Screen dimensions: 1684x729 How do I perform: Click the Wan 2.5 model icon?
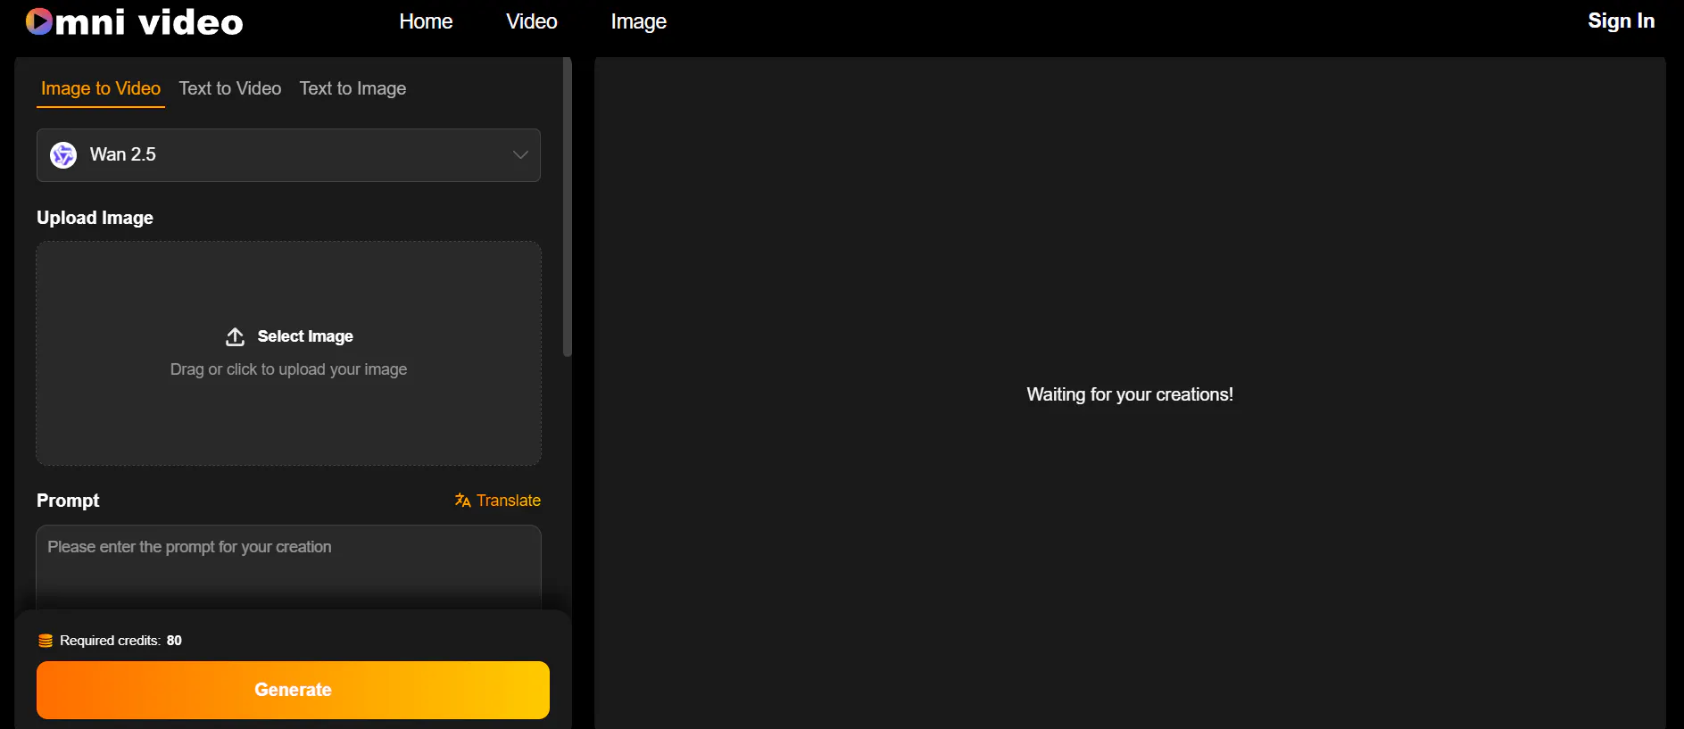pyautogui.click(x=63, y=155)
